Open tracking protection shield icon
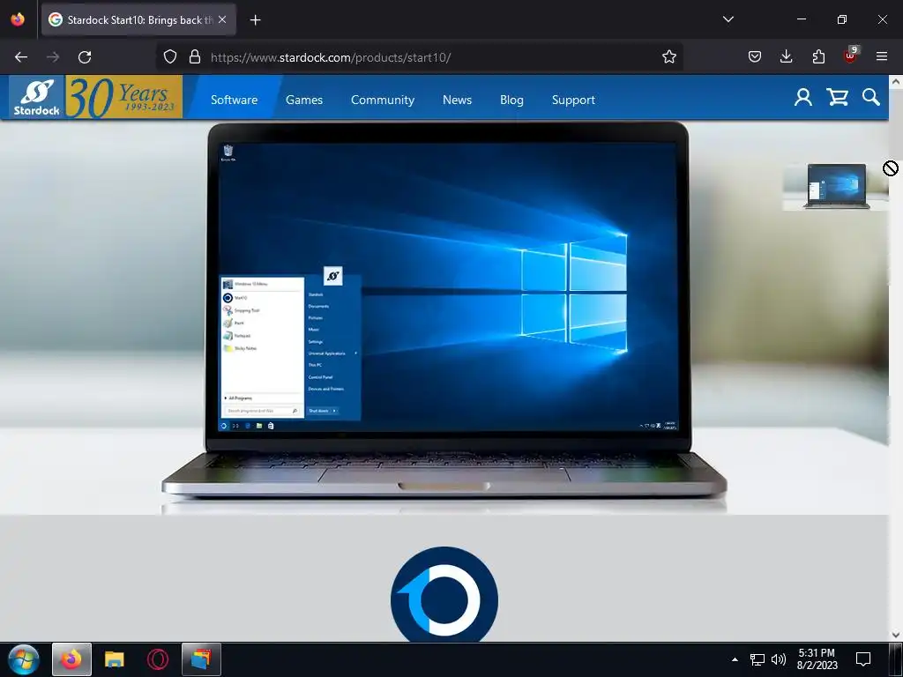The height and width of the screenshot is (677, 903). pos(170,57)
